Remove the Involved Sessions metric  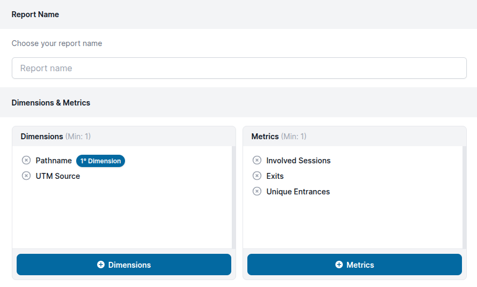coord(257,160)
